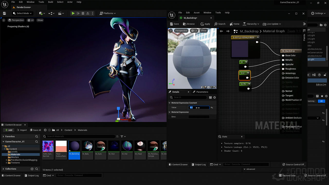Image resolution: width=329 pixels, height=185 pixels.
Task: Click the Import button in Content Browser
Action: point(22,130)
